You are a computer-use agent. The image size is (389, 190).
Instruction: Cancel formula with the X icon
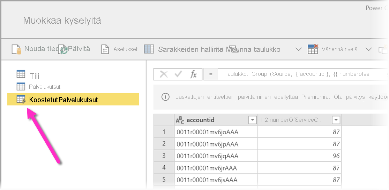click(164, 74)
